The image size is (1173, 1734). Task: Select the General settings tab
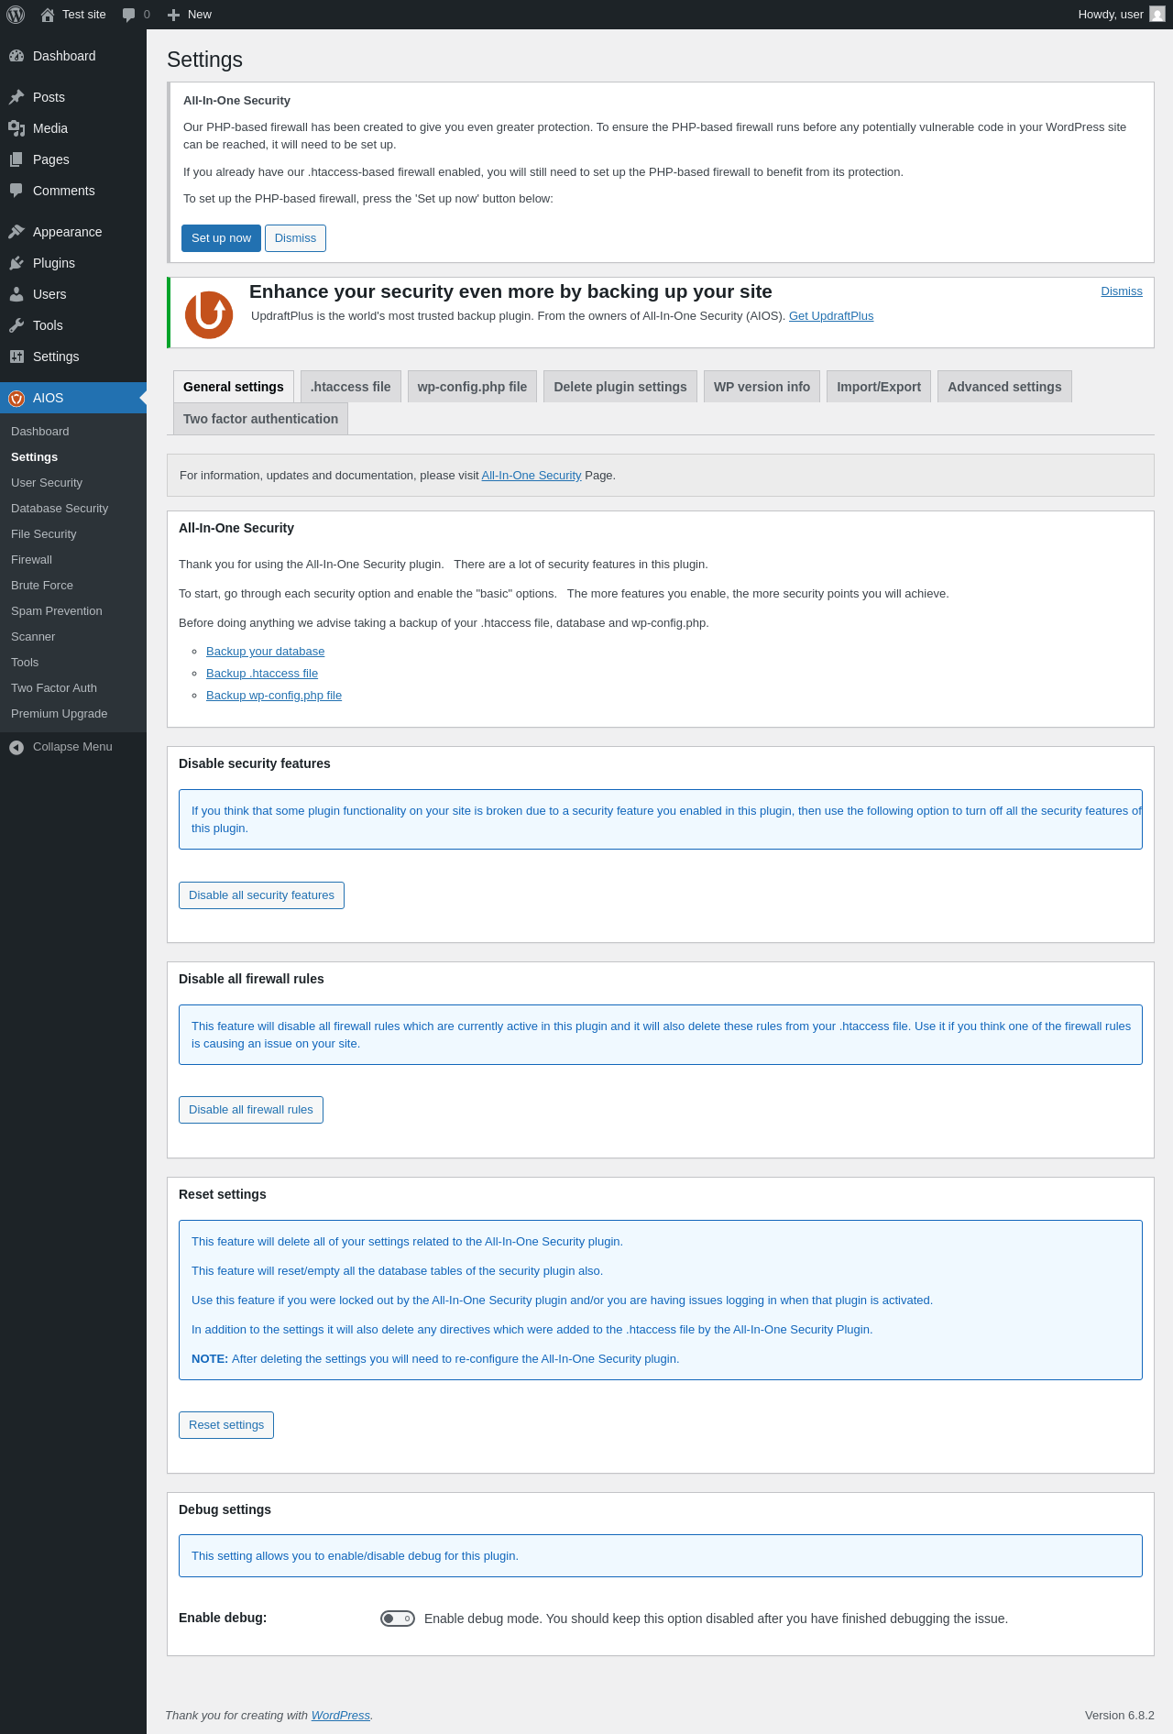coord(234,387)
